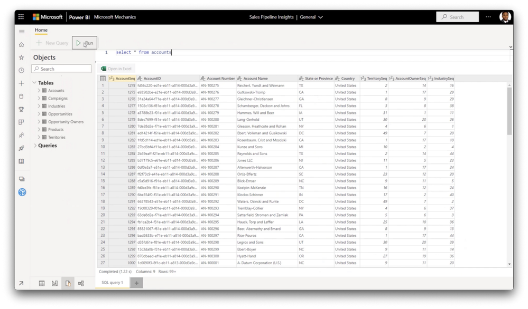Select the AccountID column header
The width and height of the screenshot is (528, 309).
[168, 79]
